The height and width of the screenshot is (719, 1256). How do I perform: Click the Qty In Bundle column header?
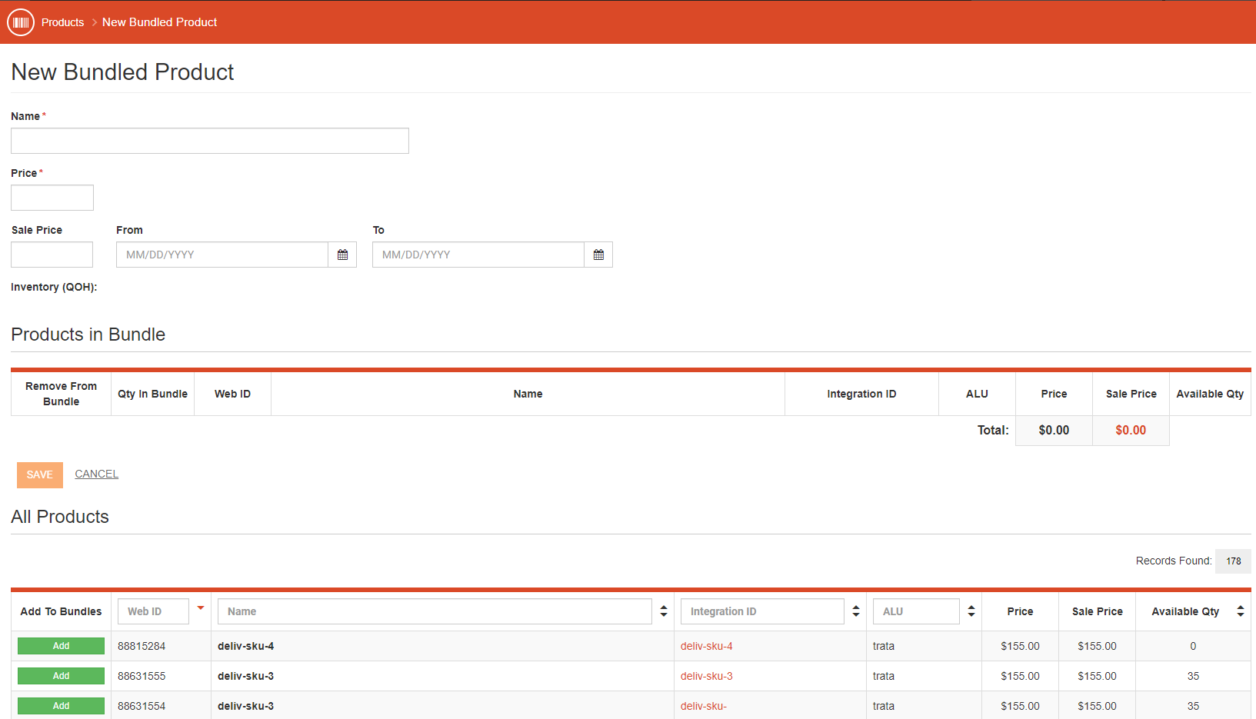tap(152, 394)
